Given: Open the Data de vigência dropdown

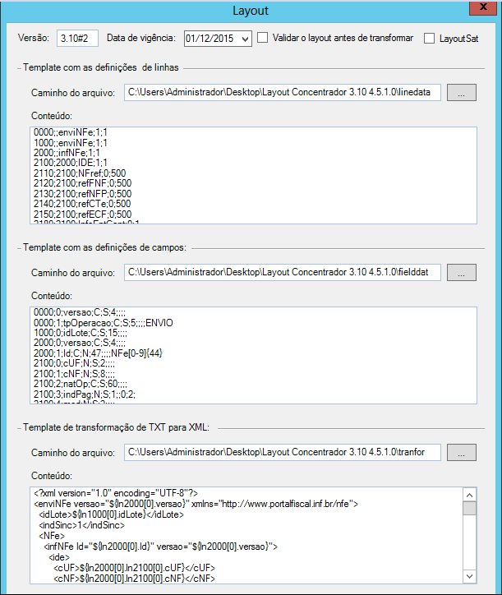Looking at the screenshot, I should [246, 39].
